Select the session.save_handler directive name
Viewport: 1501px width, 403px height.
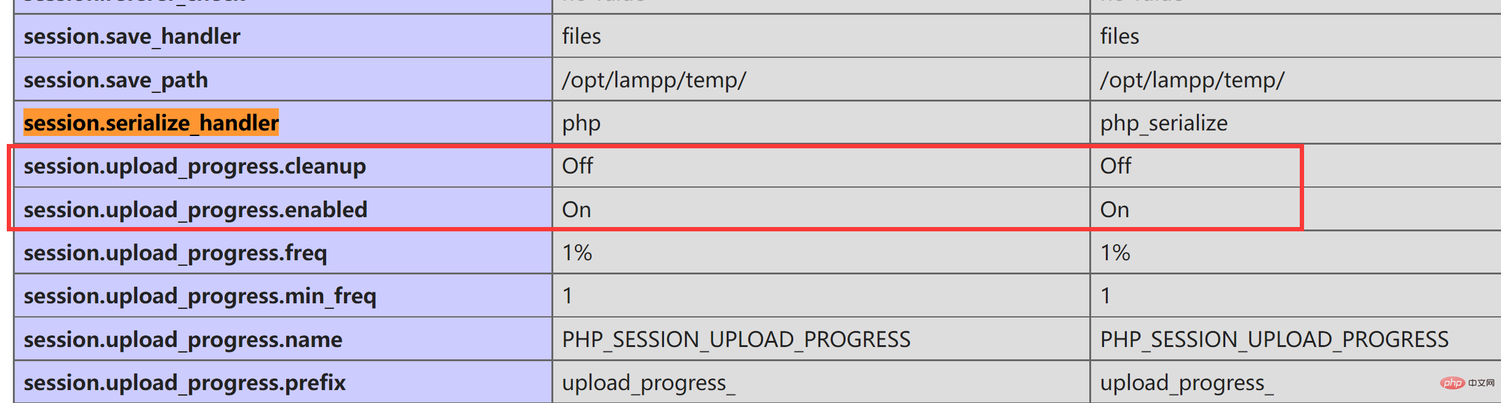(x=132, y=36)
